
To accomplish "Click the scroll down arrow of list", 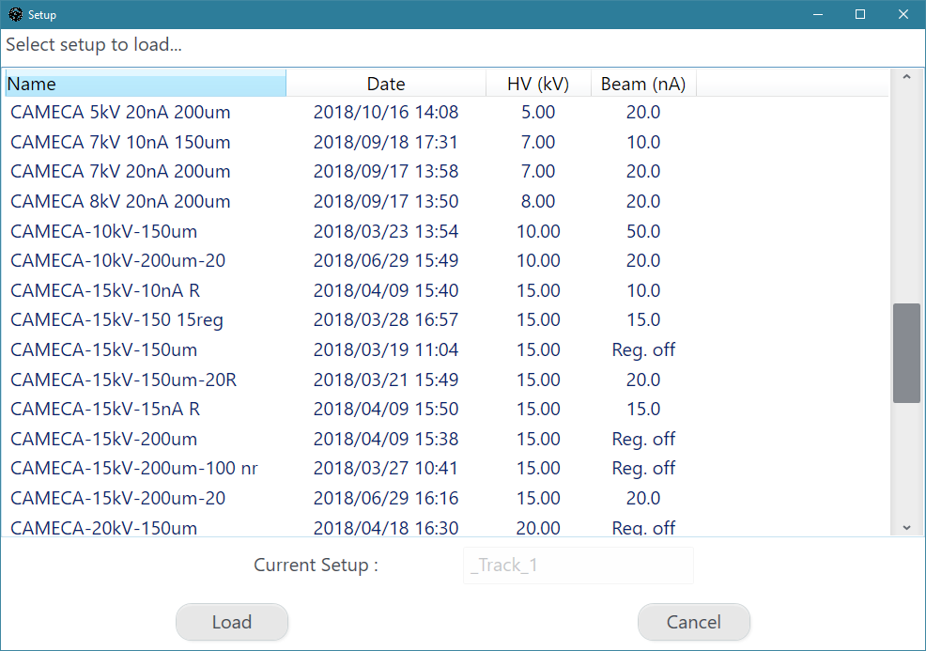I will 906,528.
